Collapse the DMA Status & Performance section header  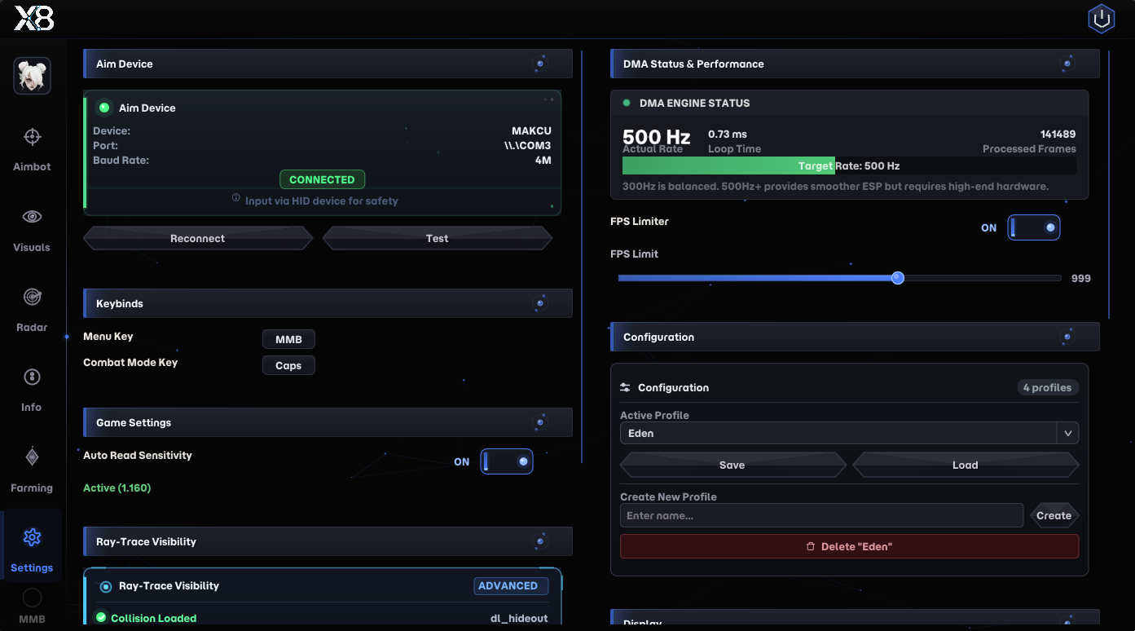click(x=854, y=64)
